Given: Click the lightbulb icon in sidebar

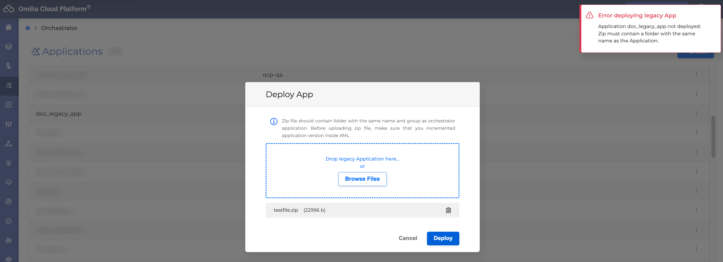Looking at the screenshot, I should pyautogui.click(x=9, y=163).
